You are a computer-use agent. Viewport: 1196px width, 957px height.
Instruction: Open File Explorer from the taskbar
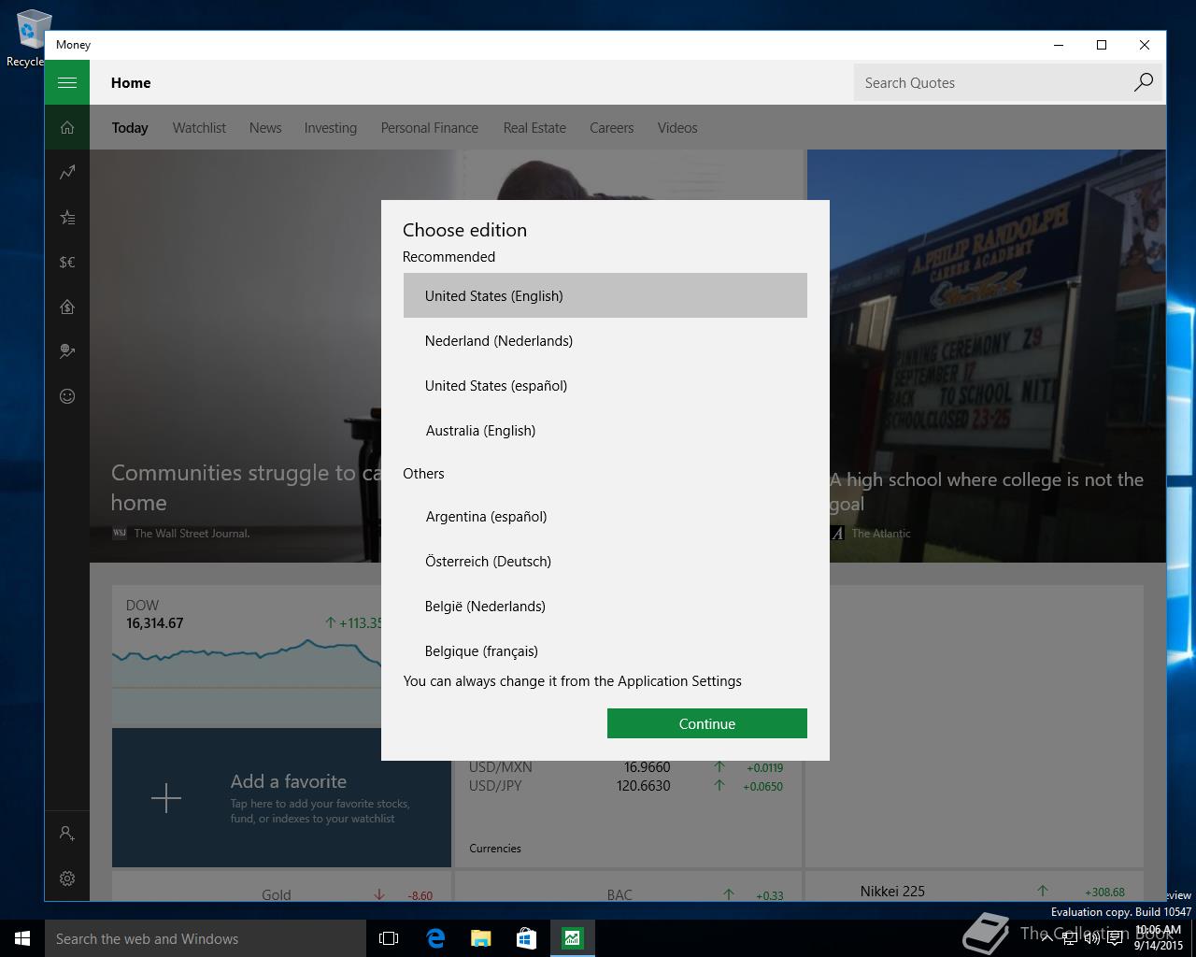click(480, 938)
